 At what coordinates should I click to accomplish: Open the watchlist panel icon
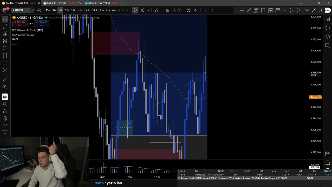pyautogui.click(x=328, y=19)
